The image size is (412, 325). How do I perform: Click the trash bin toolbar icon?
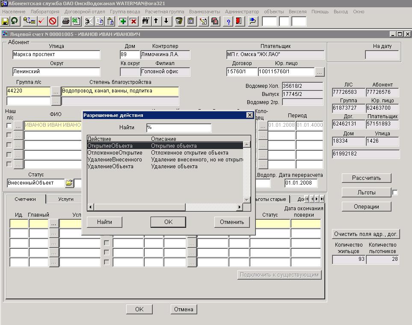(179, 21)
